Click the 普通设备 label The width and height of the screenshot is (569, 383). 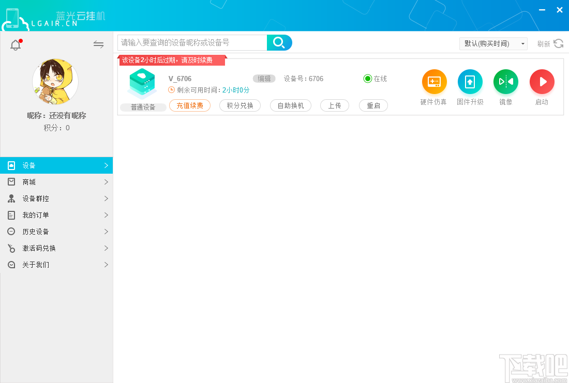[x=143, y=108]
